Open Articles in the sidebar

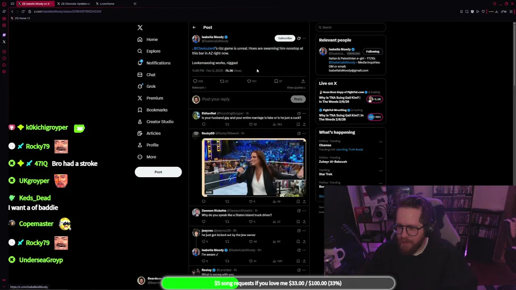pyautogui.click(x=149, y=133)
